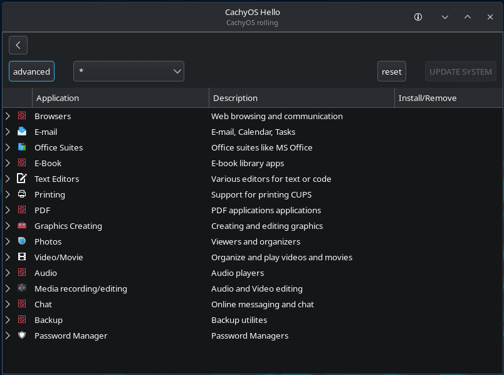This screenshot has height=375, width=504.
Task: Expand the E-mail category
Action: [8, 132]
